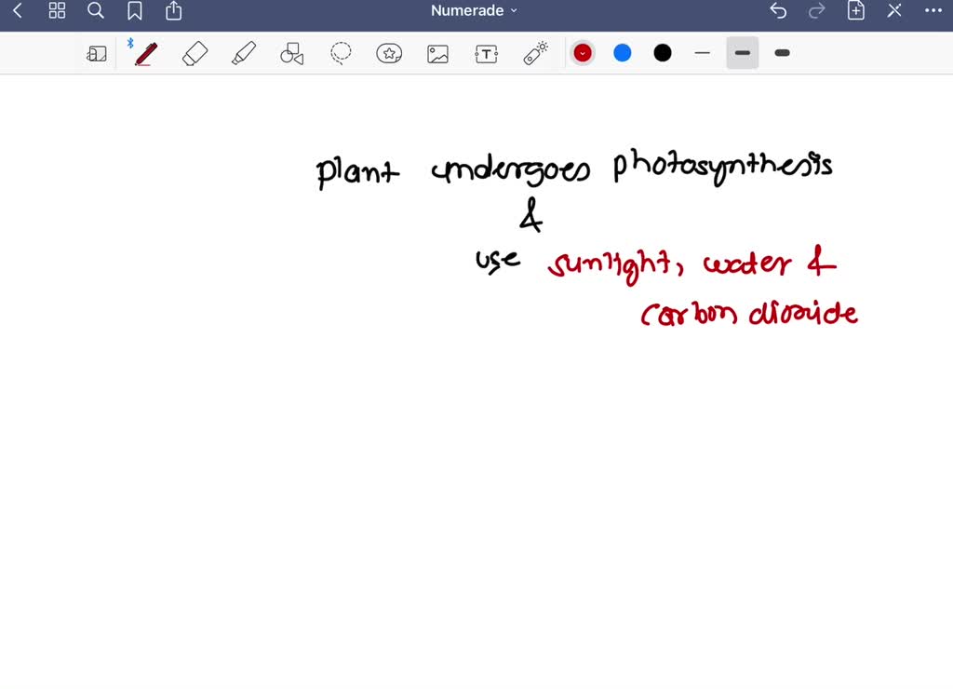Select the Text tool

coord(486,53)
